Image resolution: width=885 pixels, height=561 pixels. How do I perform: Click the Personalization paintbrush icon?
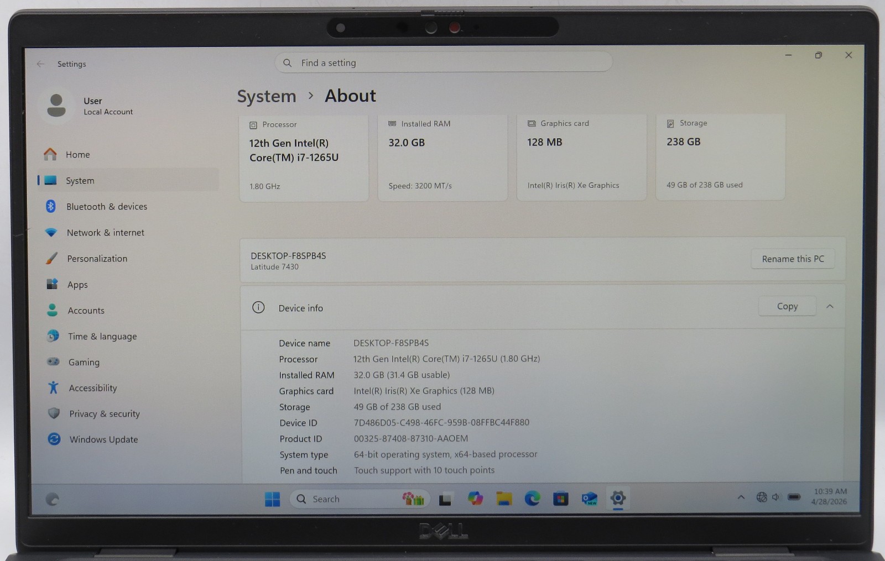click(x=51, y=258)
